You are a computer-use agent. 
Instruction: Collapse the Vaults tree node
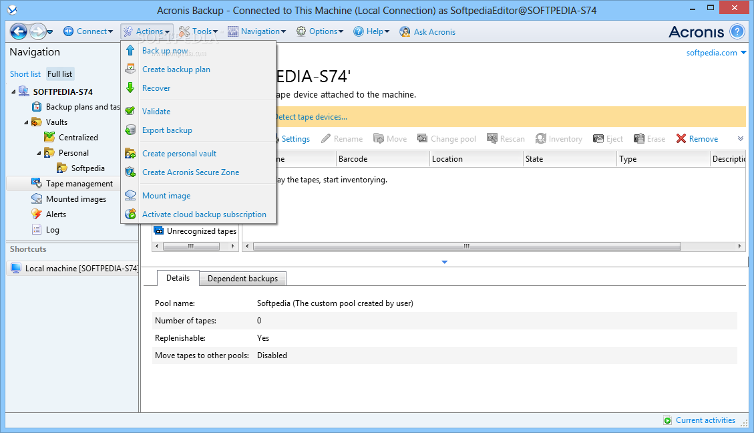[27, 122]
